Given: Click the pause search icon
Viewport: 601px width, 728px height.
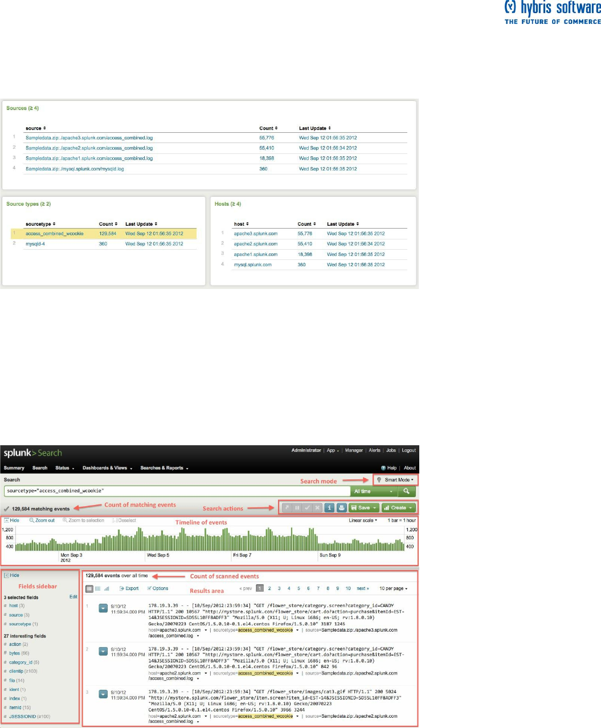Looking at the screenshot, I should tap(297, 507).
